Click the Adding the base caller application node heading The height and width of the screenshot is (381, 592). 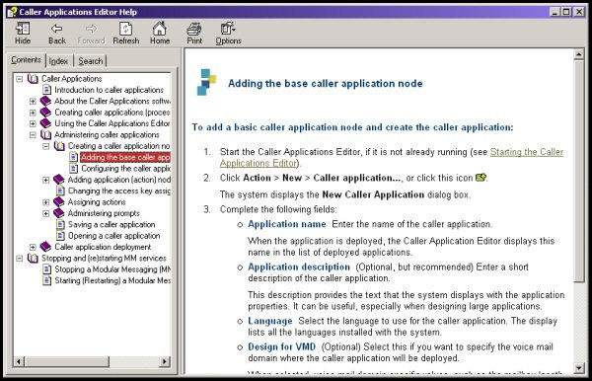coord(325,84)
